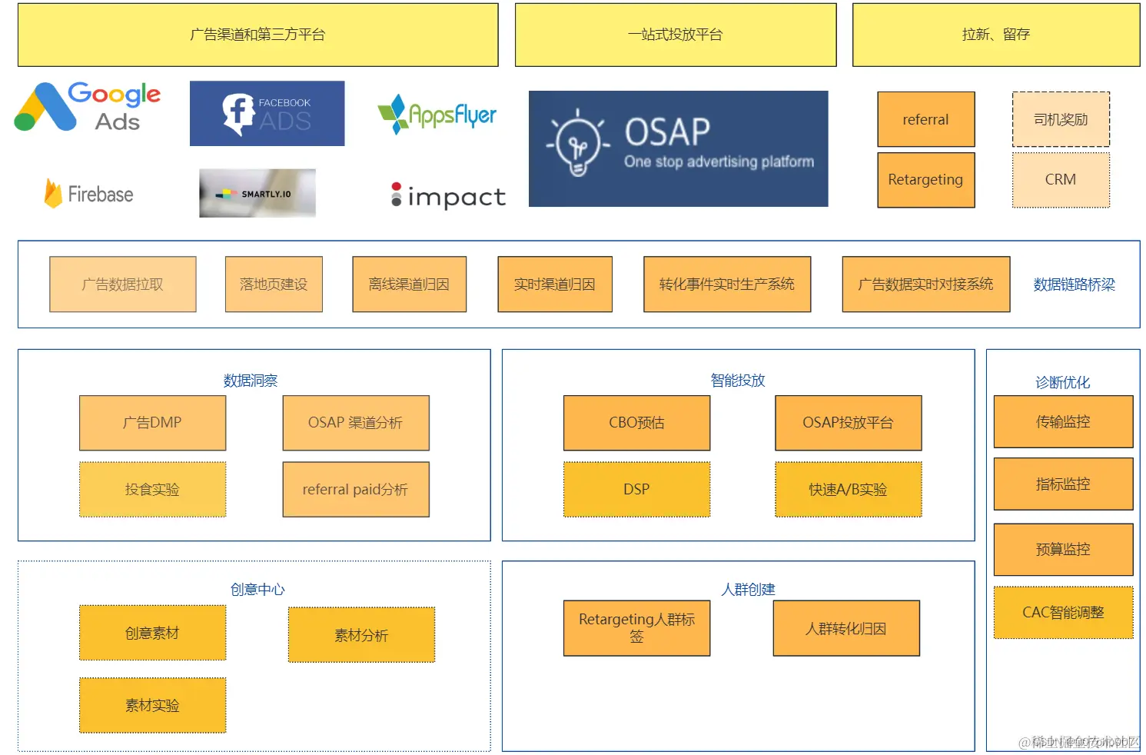Select the OSAP 渠道分析 box
The height and width of the screenshot is (755, 1146).
356,423
